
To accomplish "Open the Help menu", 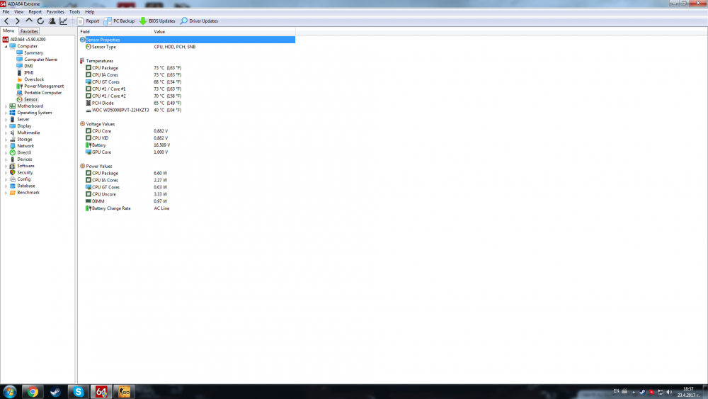I will click(x=90, y=12).
